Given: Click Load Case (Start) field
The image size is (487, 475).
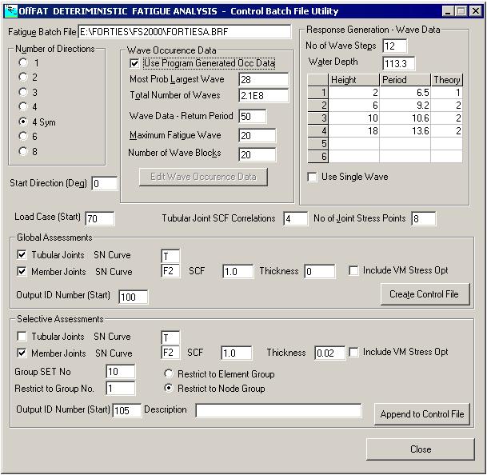Looking at the screenshot, I should click(100, 218).
